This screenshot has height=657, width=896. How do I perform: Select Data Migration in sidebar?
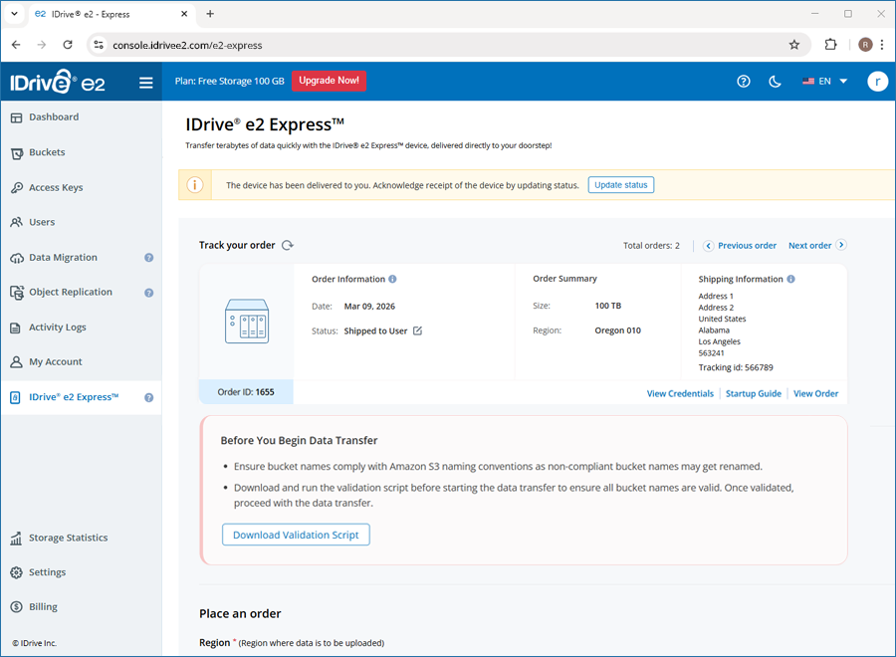pyautogui.click(x=63, y=258)
